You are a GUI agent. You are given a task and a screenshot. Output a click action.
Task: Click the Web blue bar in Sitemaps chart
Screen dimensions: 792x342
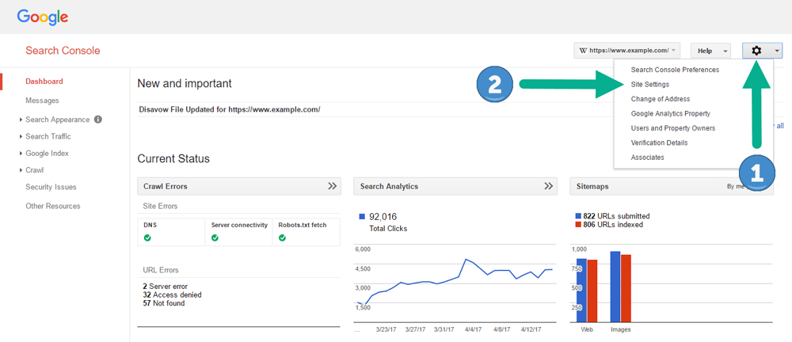pyautogui.click(x=582, y=291)
